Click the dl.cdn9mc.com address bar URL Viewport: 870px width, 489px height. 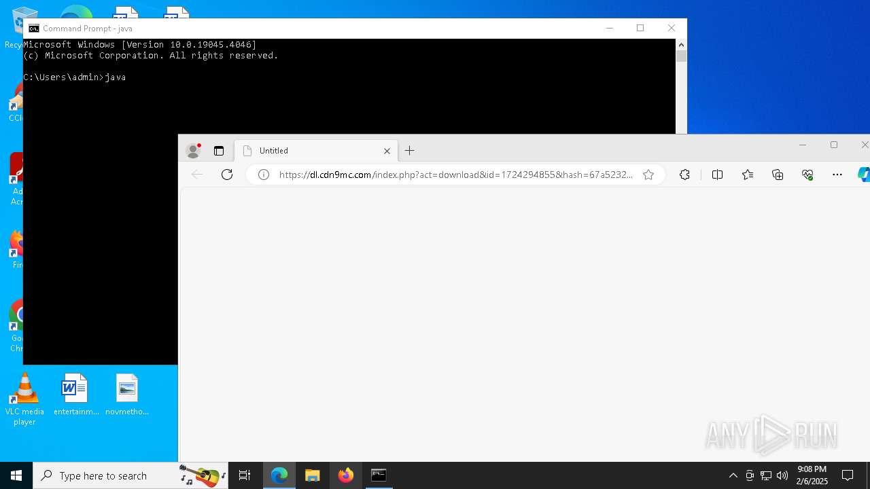(x=455, y=175)
